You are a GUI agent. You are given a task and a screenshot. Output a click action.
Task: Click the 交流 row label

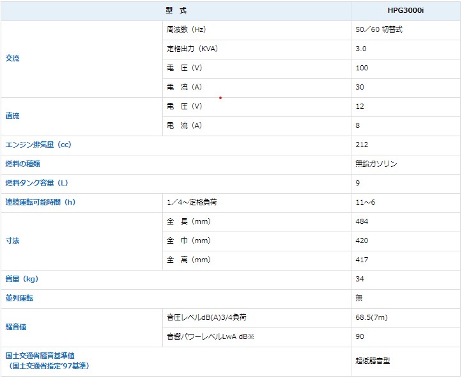pyautogui.click(x=12, y=58)
